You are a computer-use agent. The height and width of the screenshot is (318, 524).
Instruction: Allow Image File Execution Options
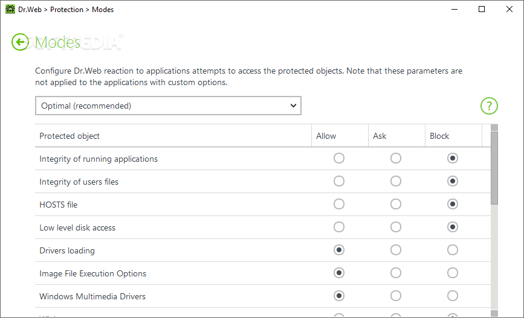339,273
